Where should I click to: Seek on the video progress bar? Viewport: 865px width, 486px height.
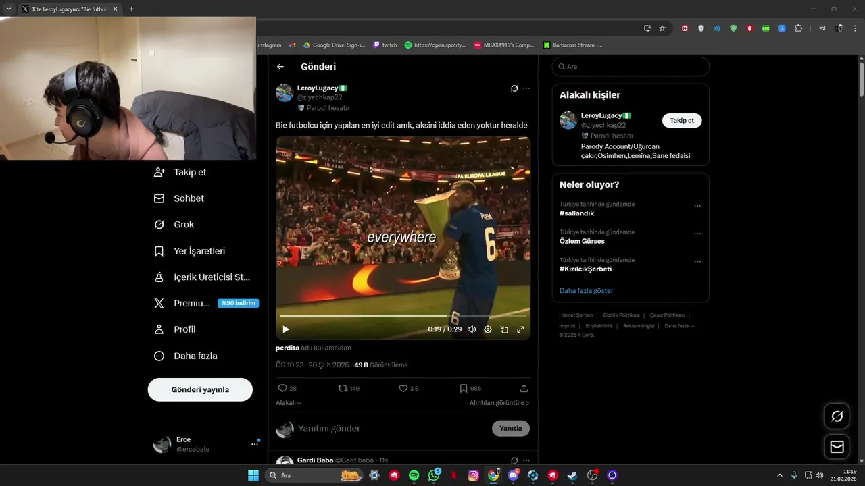tap(403, 316)
